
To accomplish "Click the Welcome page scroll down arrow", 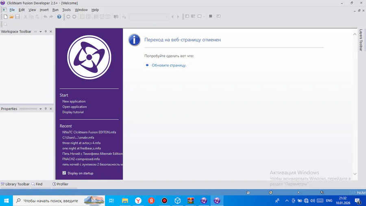I will pyautogui.click(x=355, y=174).
